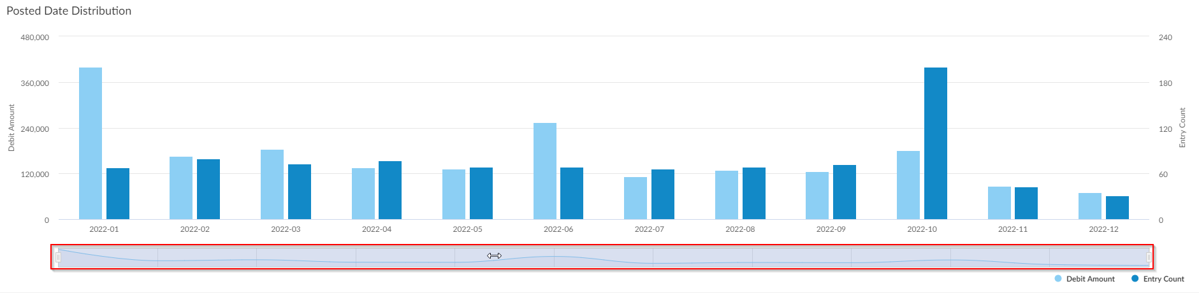Select the 2022-10 Entry Count bar
The width and height of the screenshot is (1199, 293).
935,143
